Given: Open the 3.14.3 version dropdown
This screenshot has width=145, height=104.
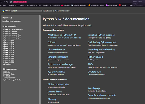Looking at the screenshot, I should (48, 11).
